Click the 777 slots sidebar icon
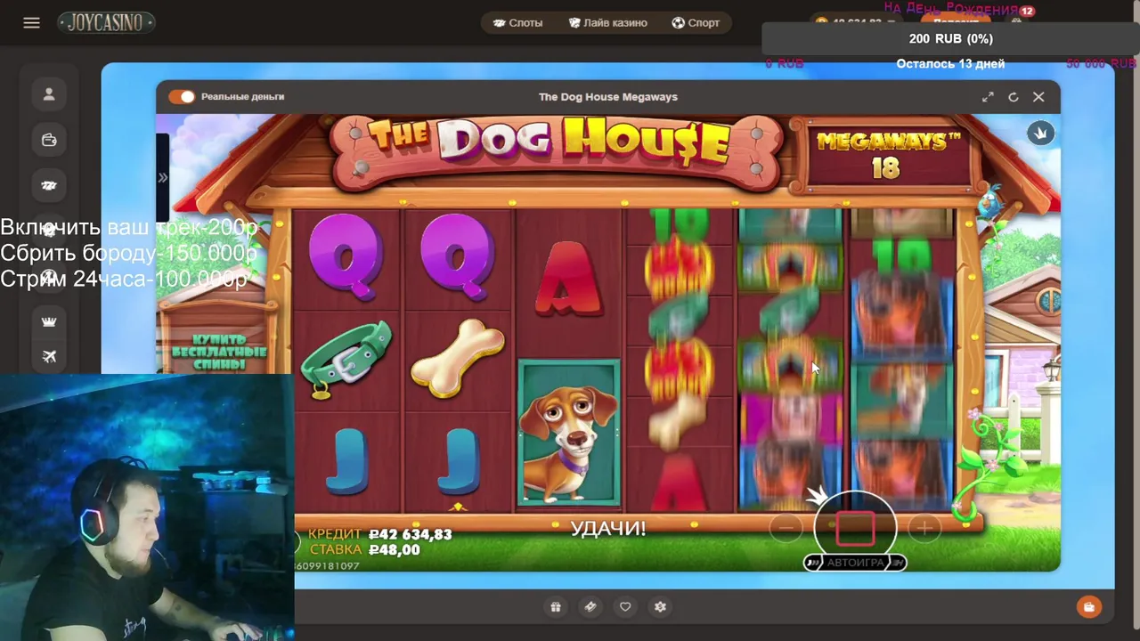Screen dimensions: 1140x641 [x=49, y=185]
